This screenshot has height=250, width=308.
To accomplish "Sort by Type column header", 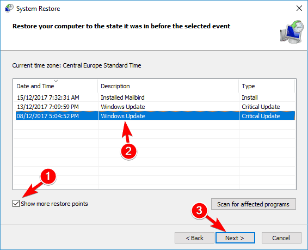I will 267,86.
